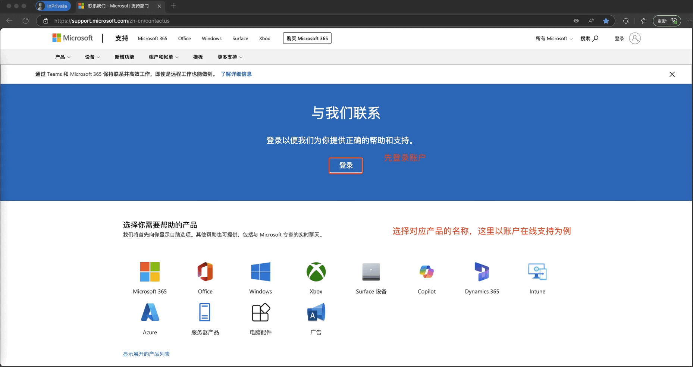Open the 电脑配件 accessories icon

pos(261,312)
